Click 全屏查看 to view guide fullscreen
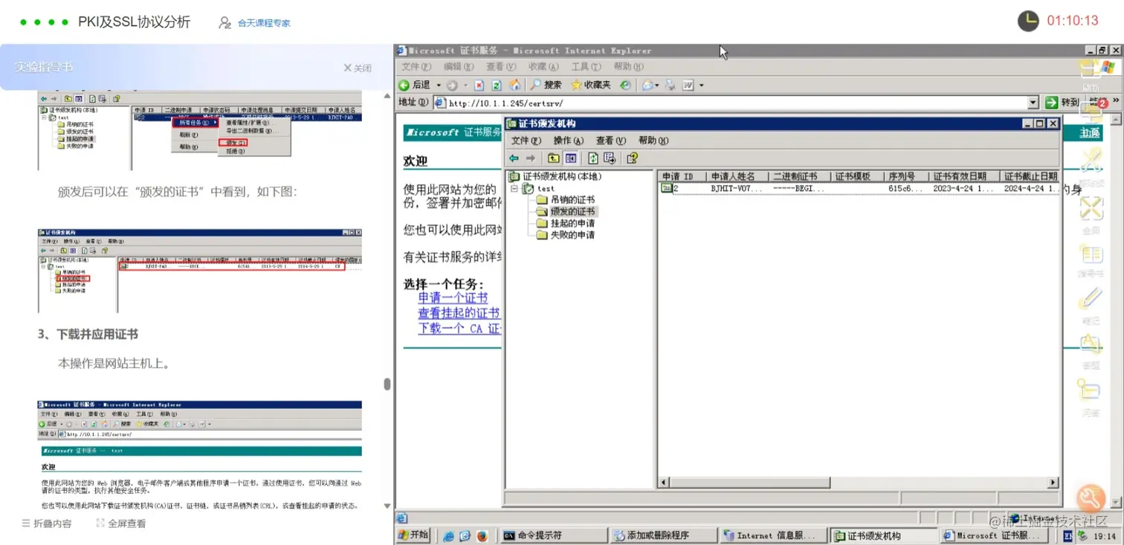Viewport: 1124px width, 545px height. click(x=120, y=523)
